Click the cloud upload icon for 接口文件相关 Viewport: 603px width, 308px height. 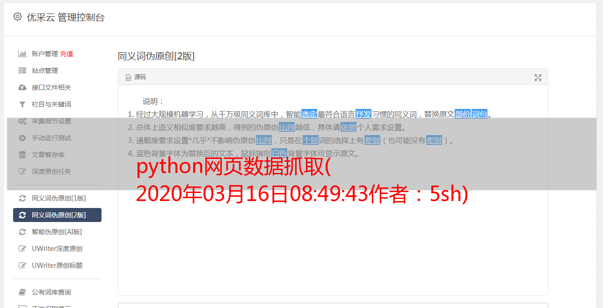coord(22,87)
